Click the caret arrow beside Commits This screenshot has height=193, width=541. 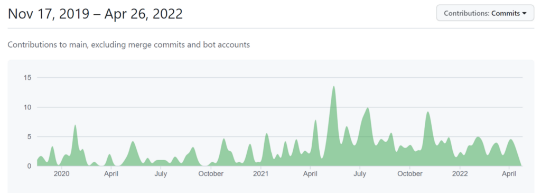(x=525, y=14)
